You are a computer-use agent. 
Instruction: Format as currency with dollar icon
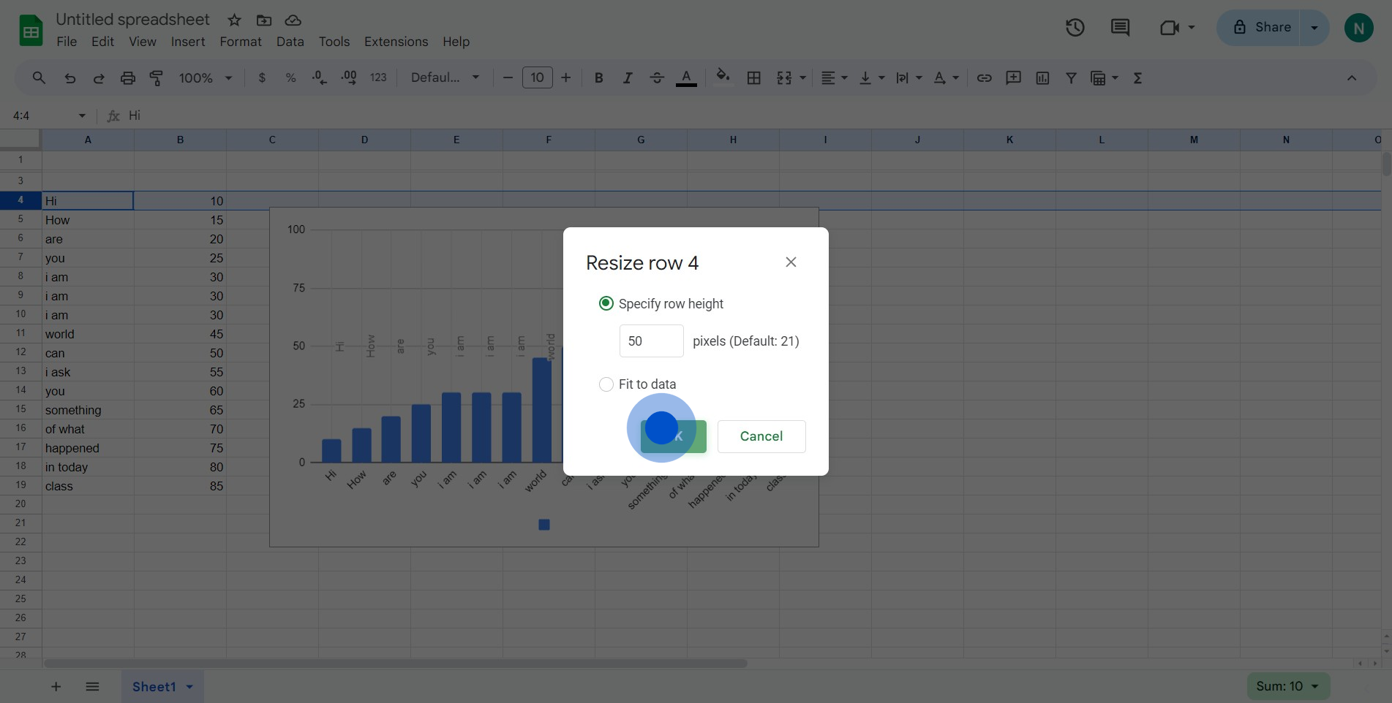tap(262, 78)
